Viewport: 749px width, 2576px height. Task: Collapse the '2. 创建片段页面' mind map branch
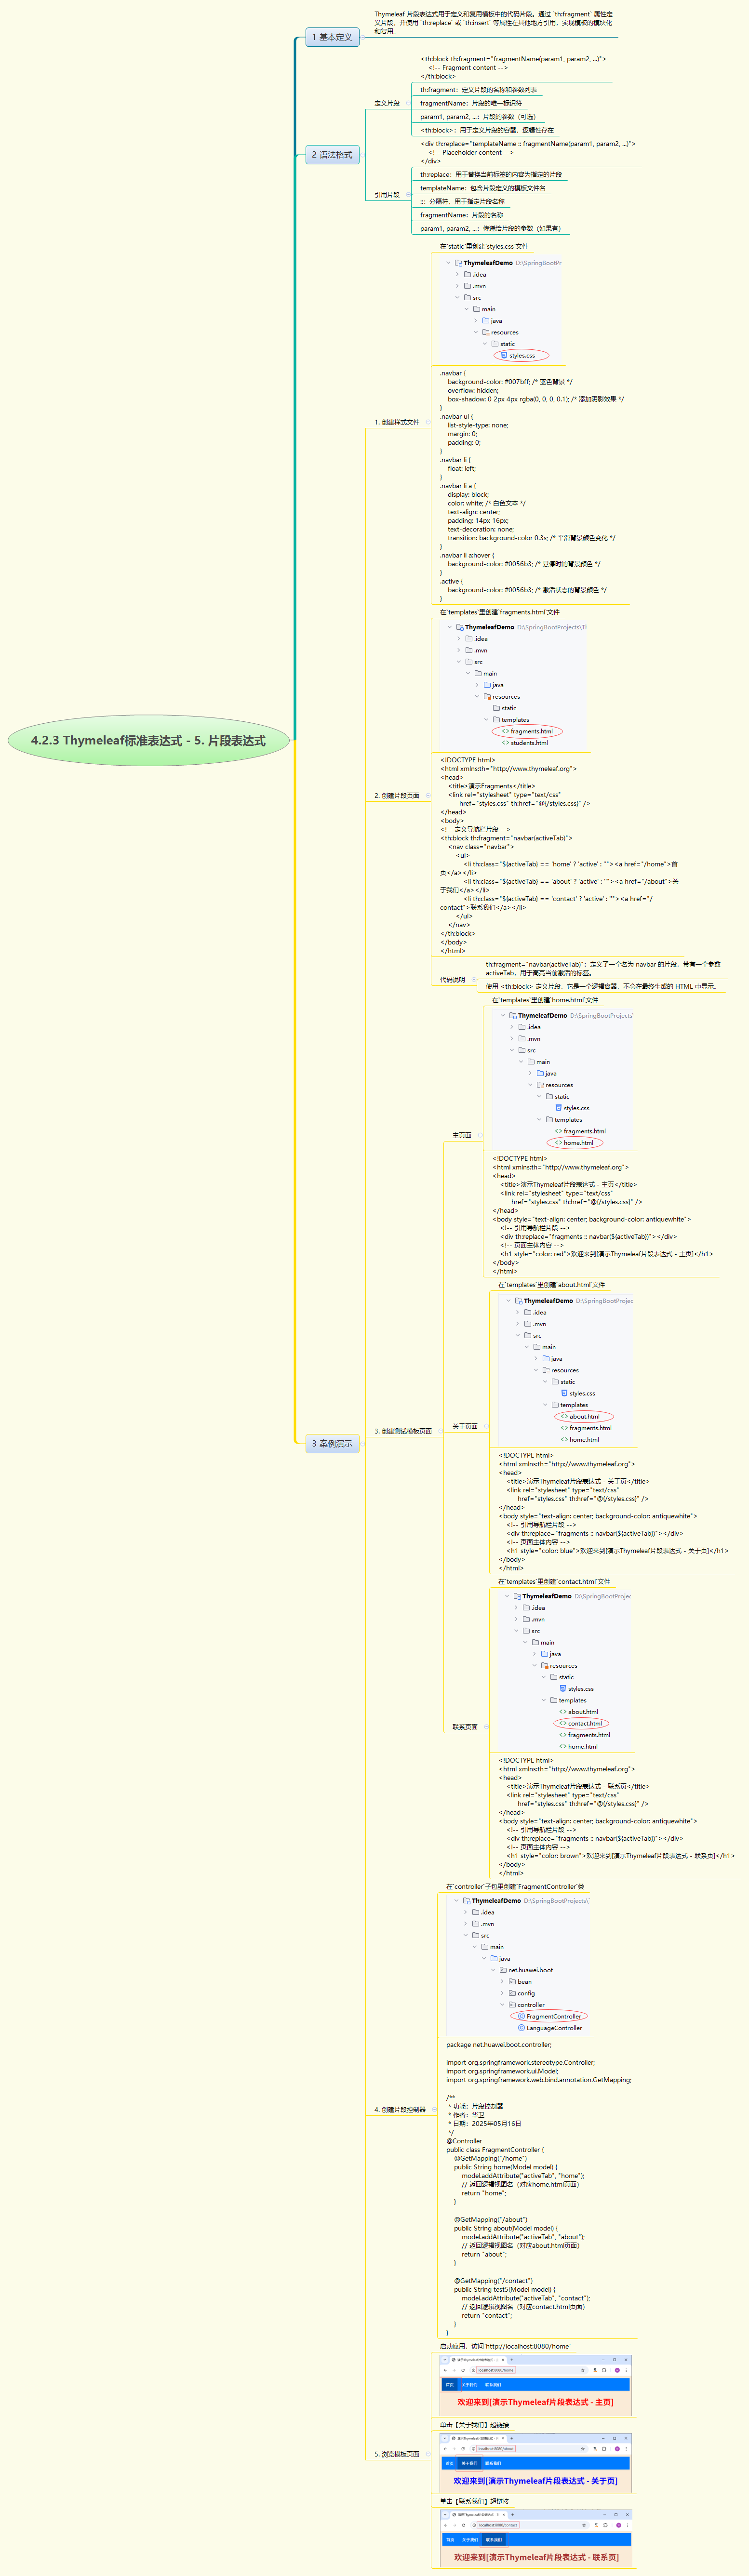coord(429,796)
